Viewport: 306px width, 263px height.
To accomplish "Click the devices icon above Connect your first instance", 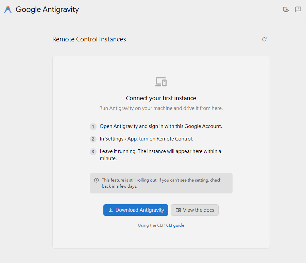I will (x=161, y=82).
